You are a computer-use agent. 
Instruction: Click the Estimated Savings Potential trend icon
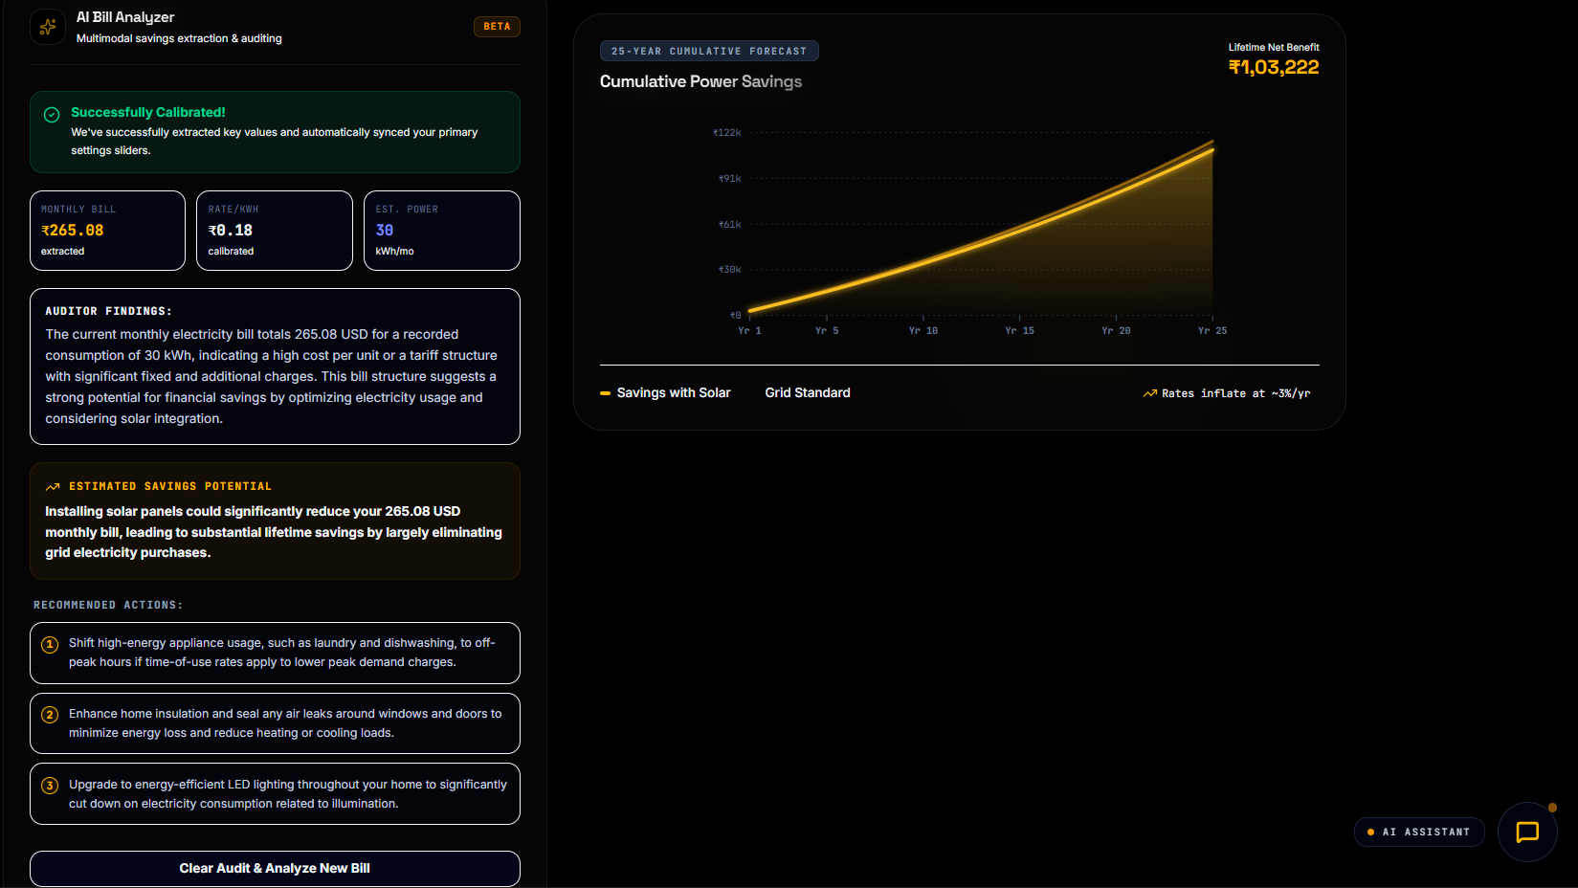(53, 487)
